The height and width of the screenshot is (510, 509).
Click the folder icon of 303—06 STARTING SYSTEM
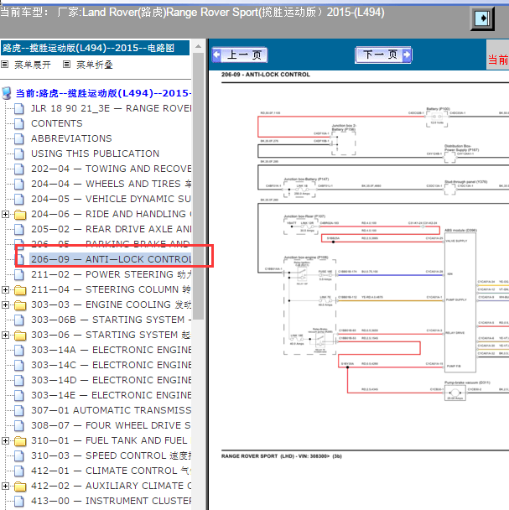pos(20,336)
